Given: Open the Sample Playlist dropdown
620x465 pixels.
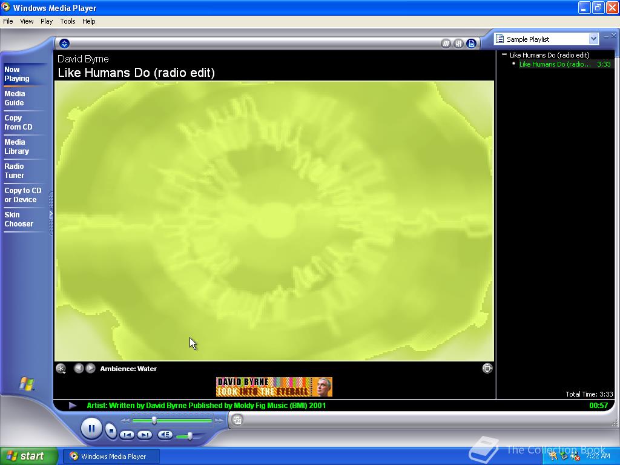Looking at the screenshot, I should pyautogui.click(x=593, y=39).
